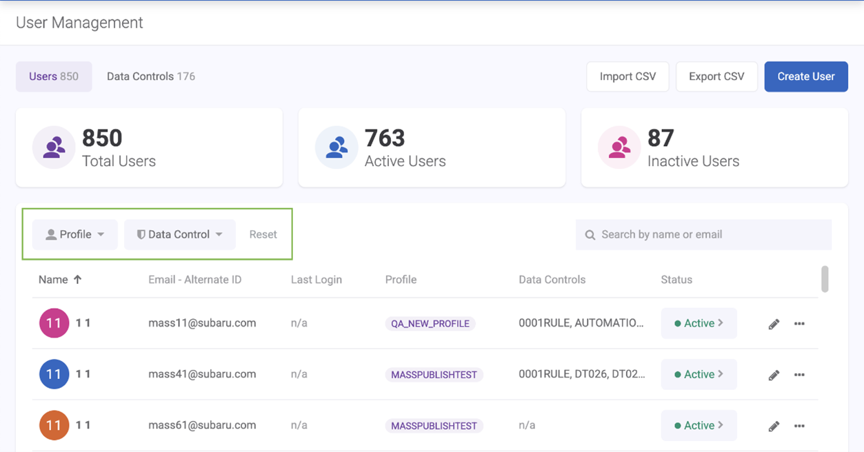Expand the Profile filter dropdown
The width and height of the screenshot is (864, 452).
[75, 234]
